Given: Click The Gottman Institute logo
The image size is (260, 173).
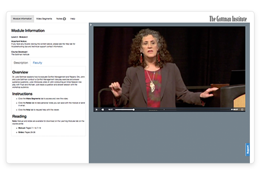Looking at the screenshot, I should (x=228, y=19).
